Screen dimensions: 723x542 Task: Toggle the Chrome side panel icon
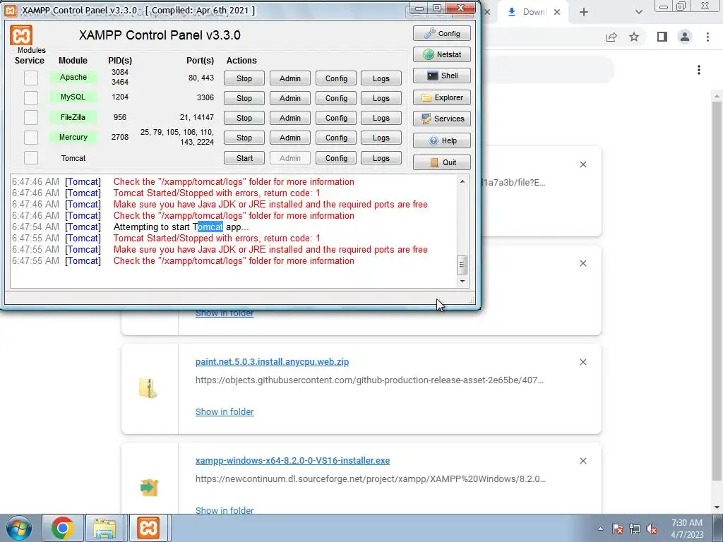(x=662, y=37)
